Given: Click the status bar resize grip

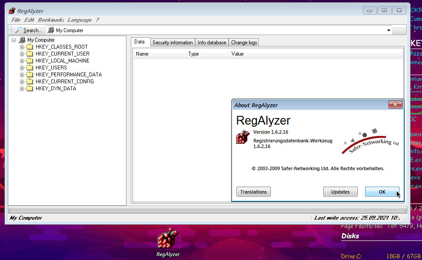Looking at the screenshot, I should 405,219.
